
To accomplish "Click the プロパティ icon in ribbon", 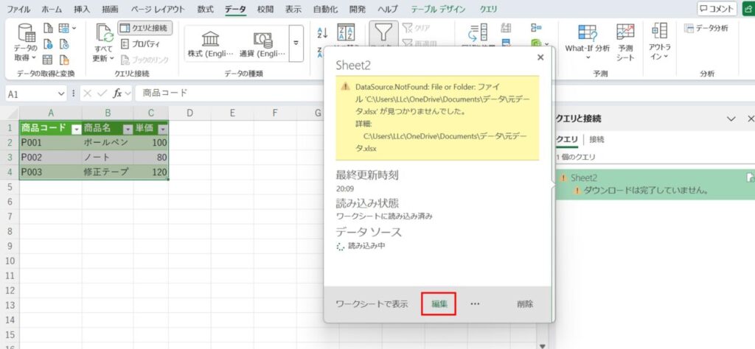I will click(x=142, y=44).
